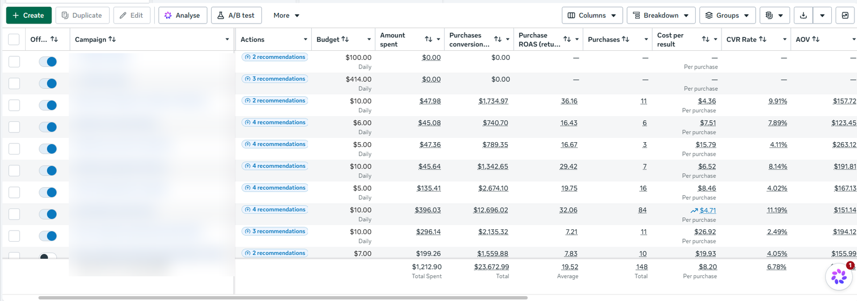Select checkbox for the $45.64 spent row
The width and height of the screenshot is (857, 301).
point(14,171)
